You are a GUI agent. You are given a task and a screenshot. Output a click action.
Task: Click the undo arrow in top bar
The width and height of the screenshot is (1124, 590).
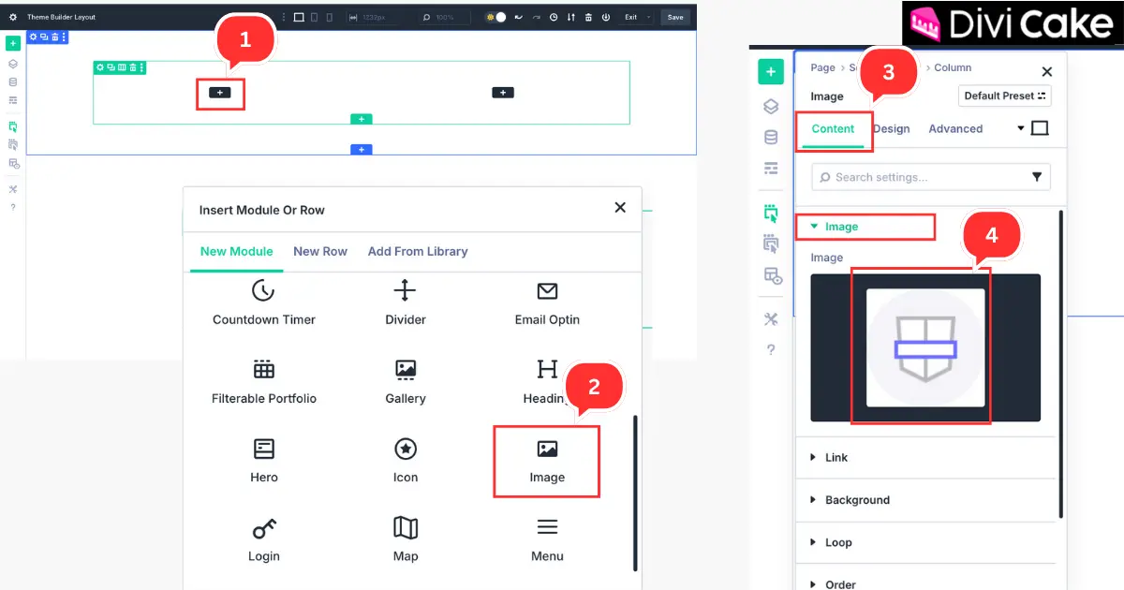pyautogui.click(x=519, y=17)
